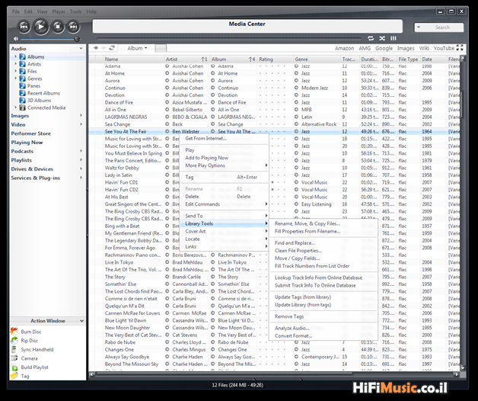478x401 pixels.
Task: Select Files in Audio tree
Action: tap(32, 72)
